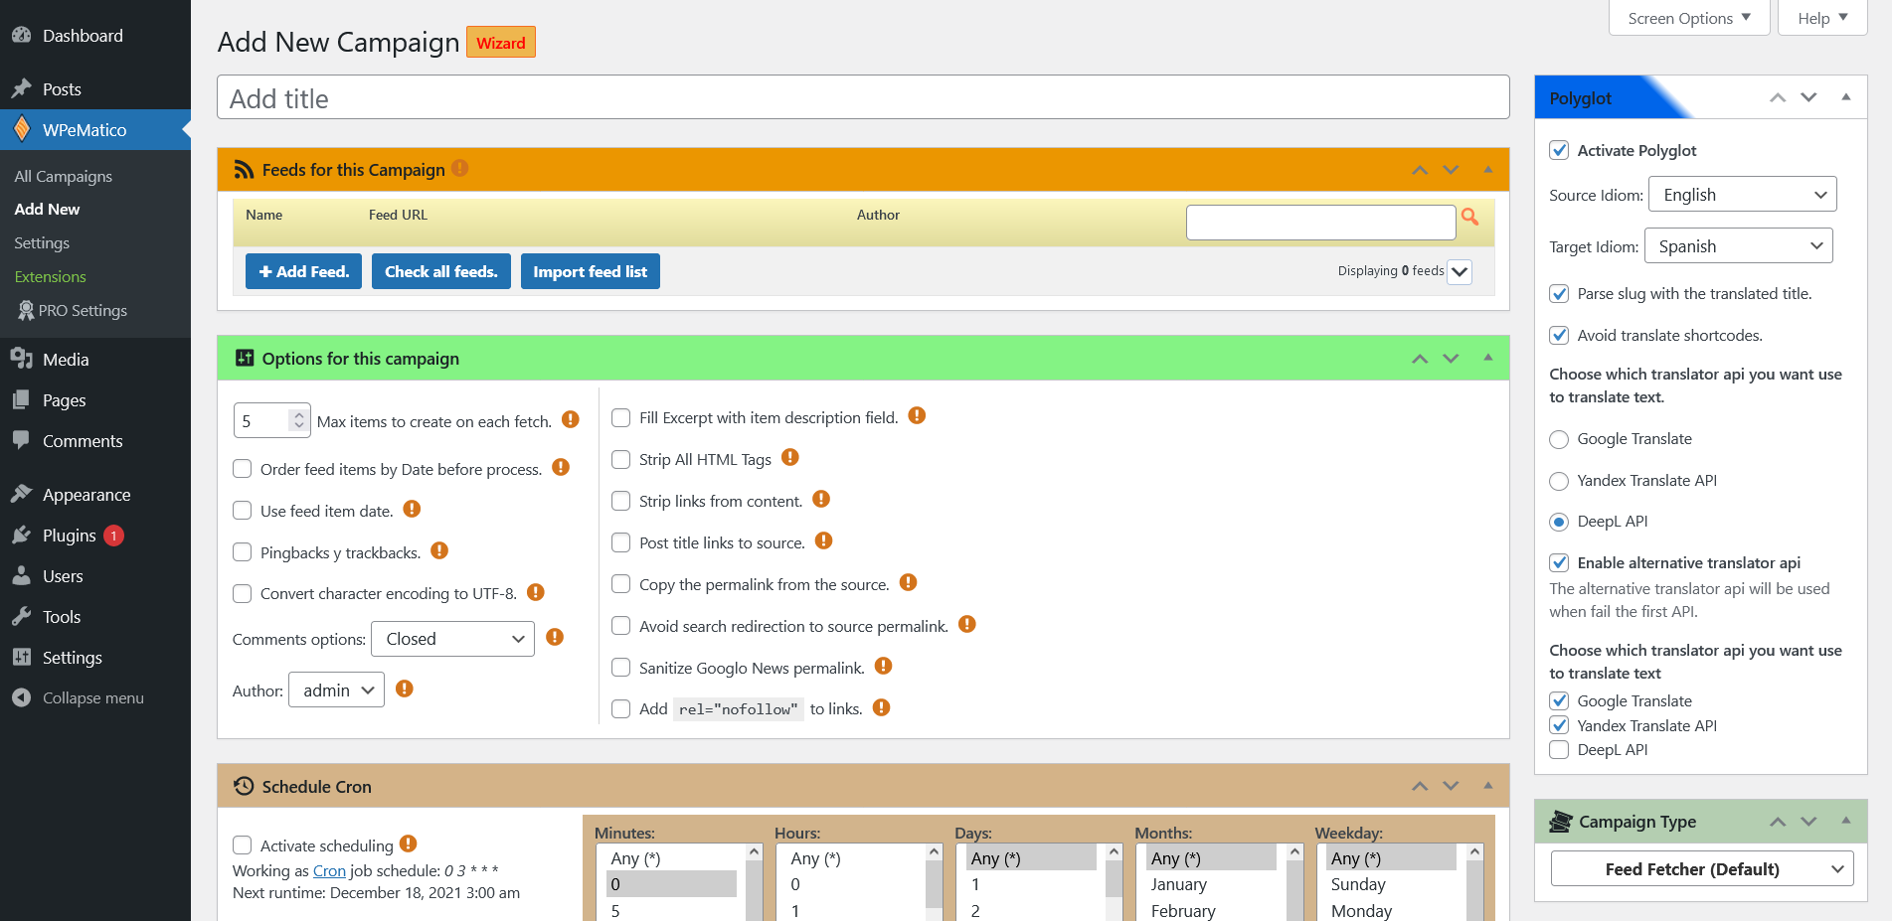1892x921 pixels.
Task: Click the Hours list scrollbar
Action: (x=935, y=882)
